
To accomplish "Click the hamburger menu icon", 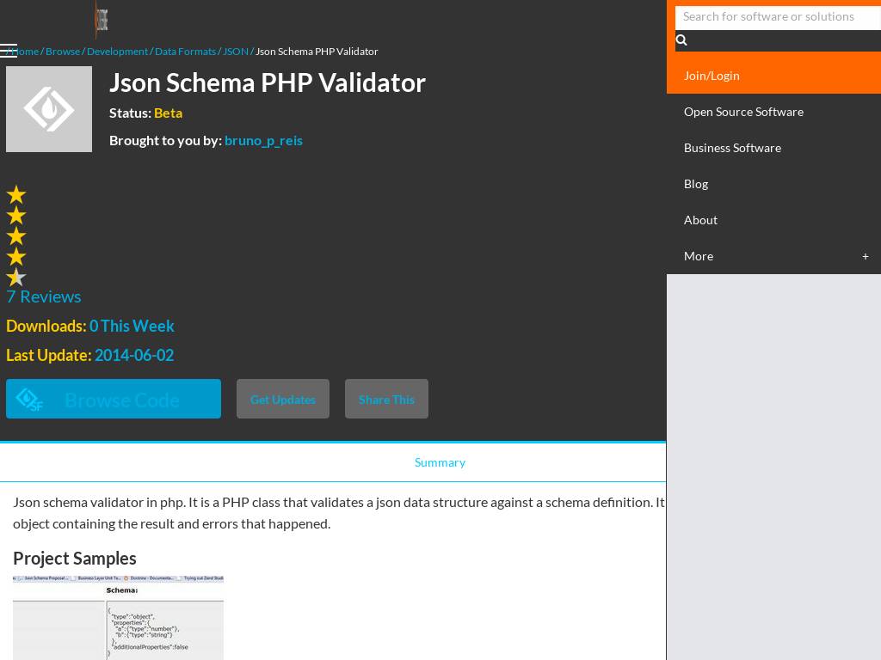I will 9,50.
